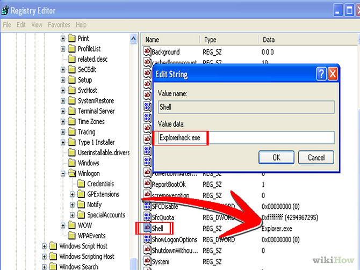Expand the Notify subkey
The image size is (360, 270).
click(x=72, y=205)
